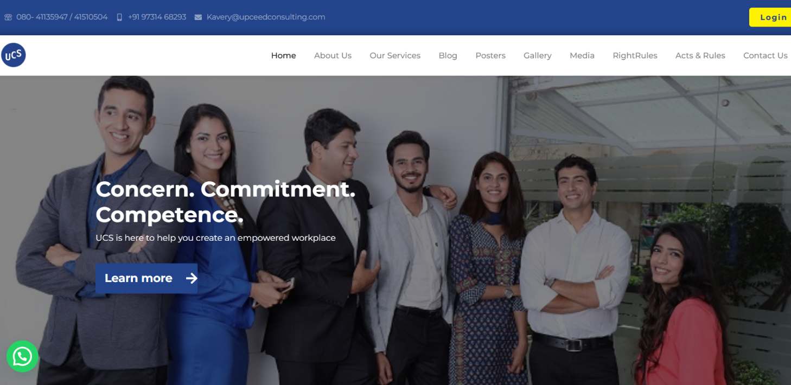Expand the Our Services menu

pyautogui.click(x=395, y=55)
